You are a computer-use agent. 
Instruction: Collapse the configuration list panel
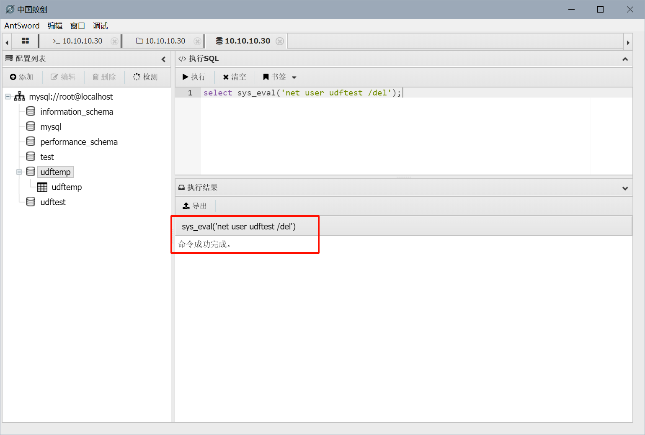click(163, 59)
